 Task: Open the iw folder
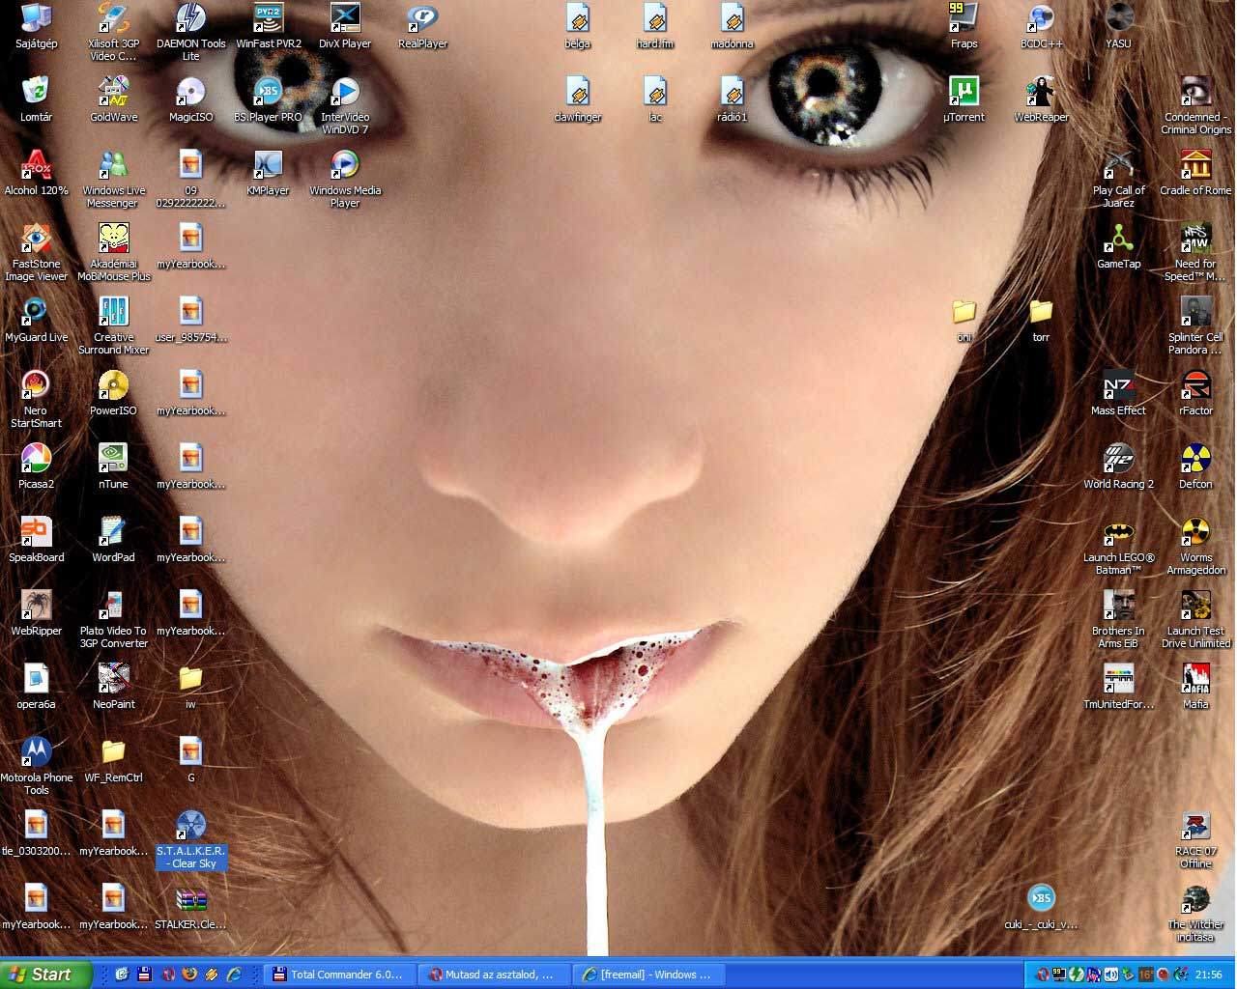(x=191, y=687)
